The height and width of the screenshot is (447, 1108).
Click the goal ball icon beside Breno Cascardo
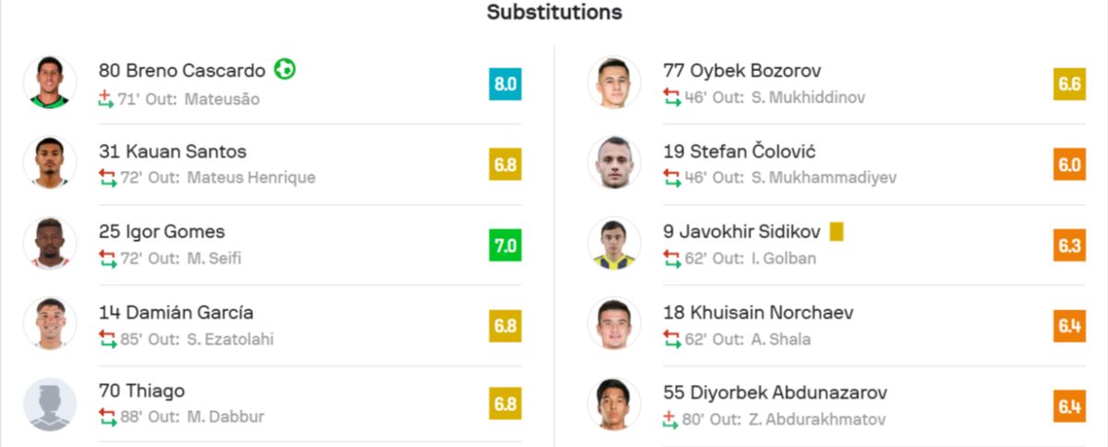(284, 69)
